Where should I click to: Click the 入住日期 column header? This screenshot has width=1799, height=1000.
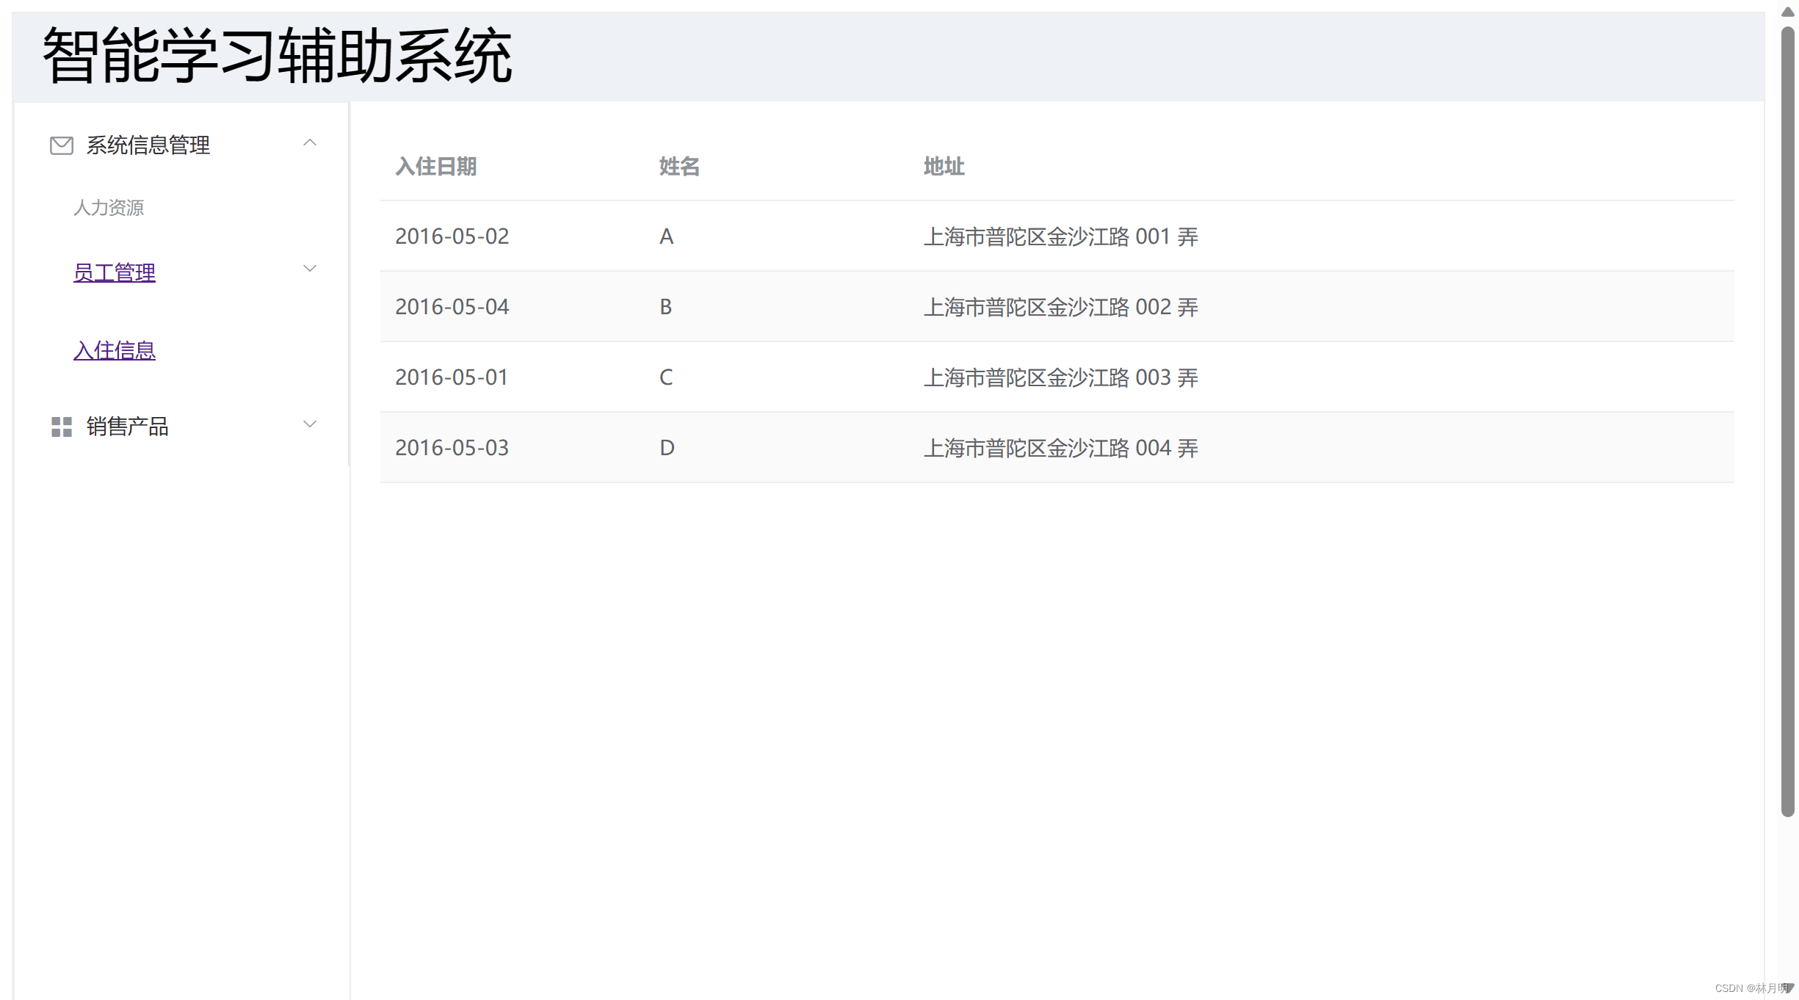click(x=436, y=167)
